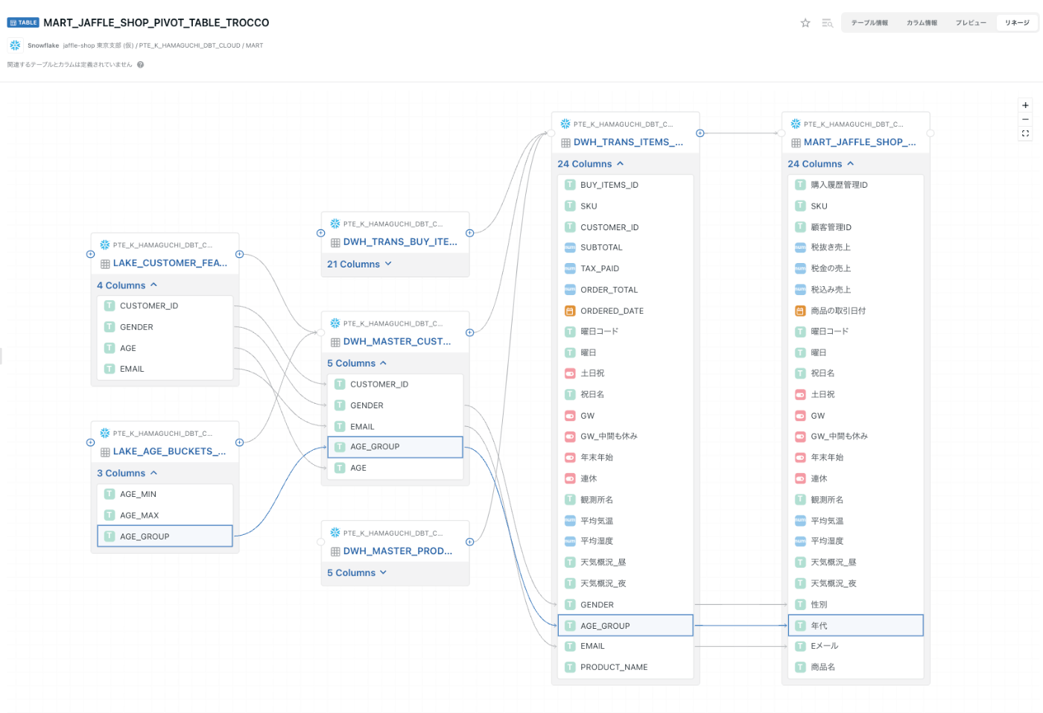Select Eメール column in MART node
This screenshot has width=1043, height=713.
click(x=855, y=646)
